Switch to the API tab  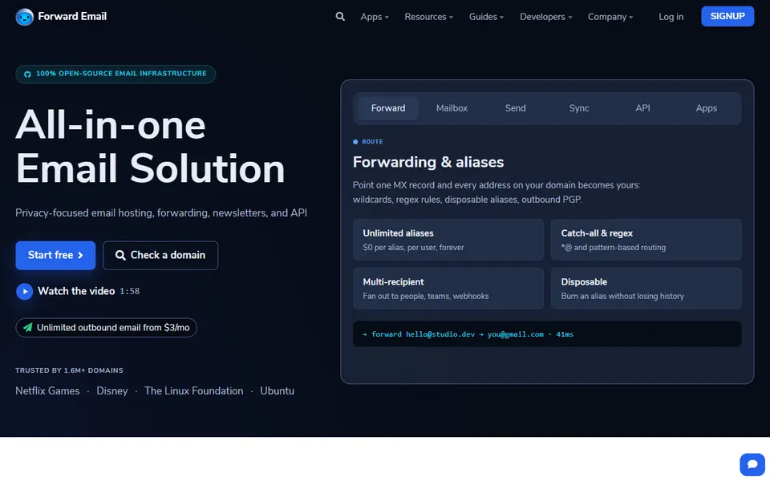(x=642, y=108)
